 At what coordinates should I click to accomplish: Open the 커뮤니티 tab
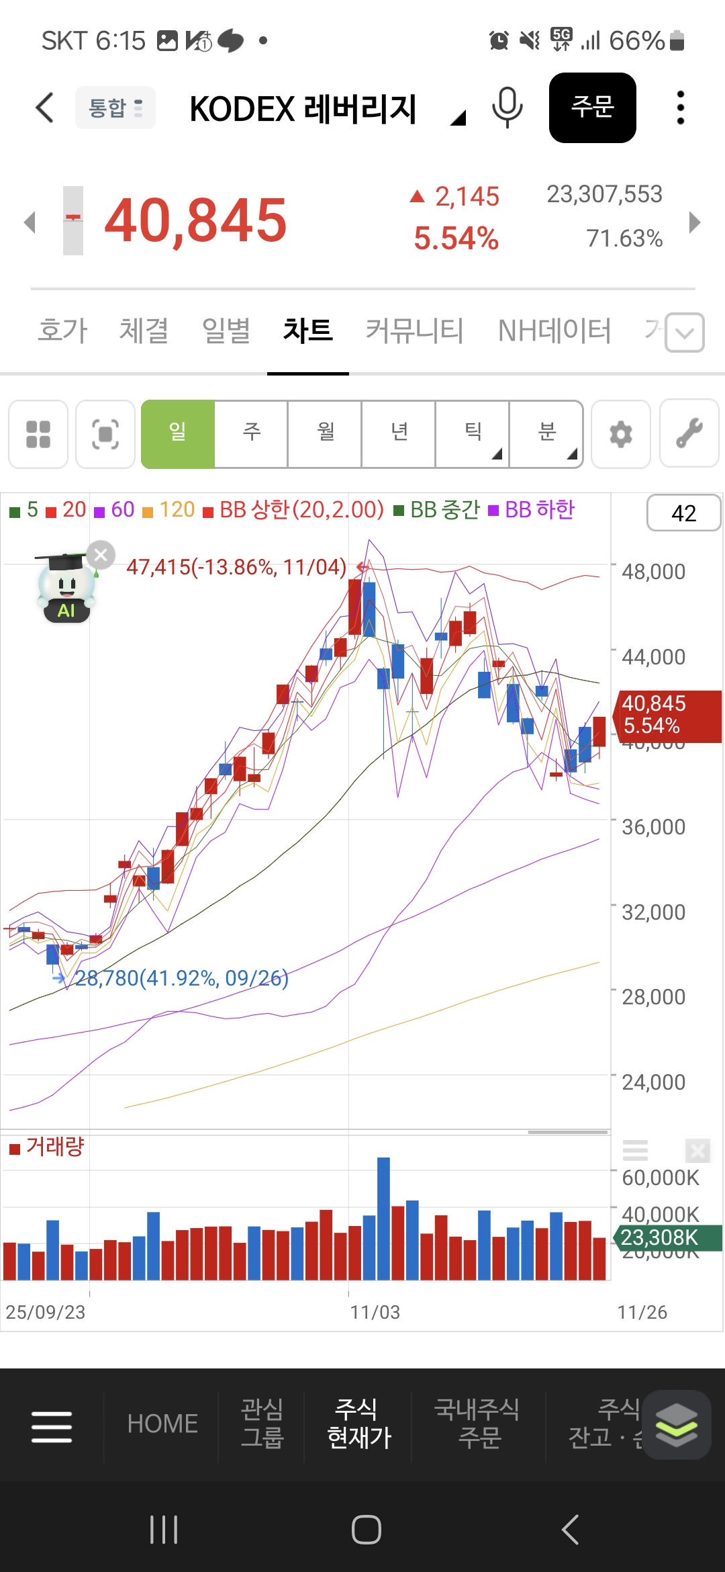(x=414, y=331)
